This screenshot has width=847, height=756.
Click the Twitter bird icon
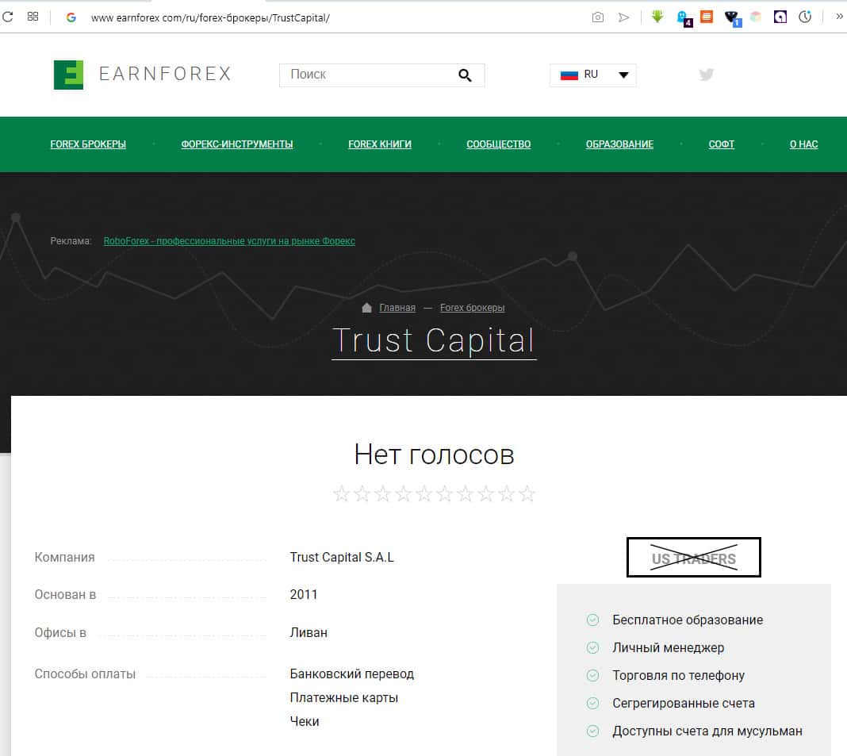click(x=706, y=74)
